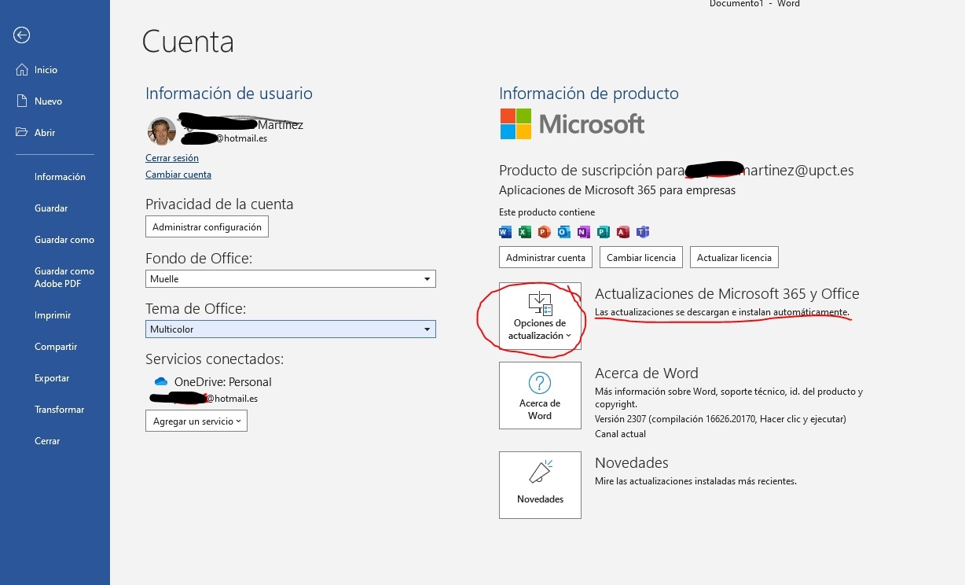This screenshot has width=965, height=585.
Task: Click 'Mire las actualizaciones instaladas más recientes' text
Action: click(x=695, y=481)
